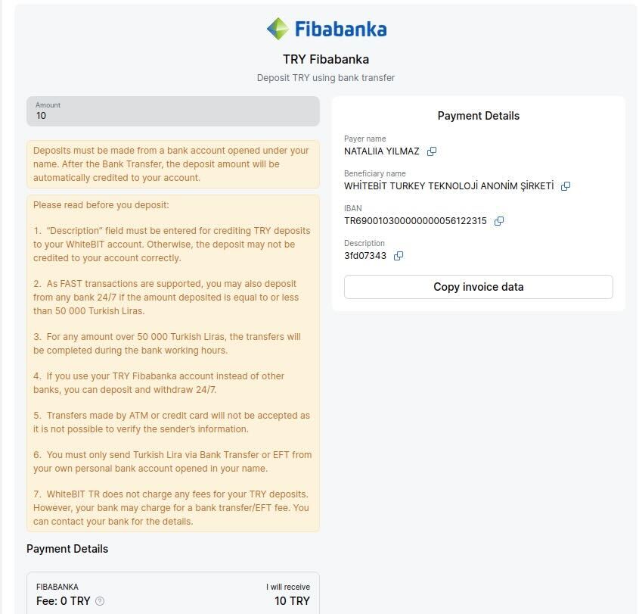The image size is (639, 614).
Task: Click the 'Please read before you deposit' text
Action: click(101, 205)
